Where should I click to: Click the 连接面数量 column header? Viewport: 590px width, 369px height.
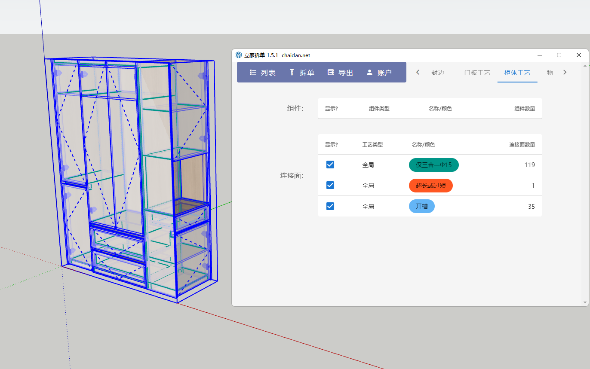tap(522, 145)
